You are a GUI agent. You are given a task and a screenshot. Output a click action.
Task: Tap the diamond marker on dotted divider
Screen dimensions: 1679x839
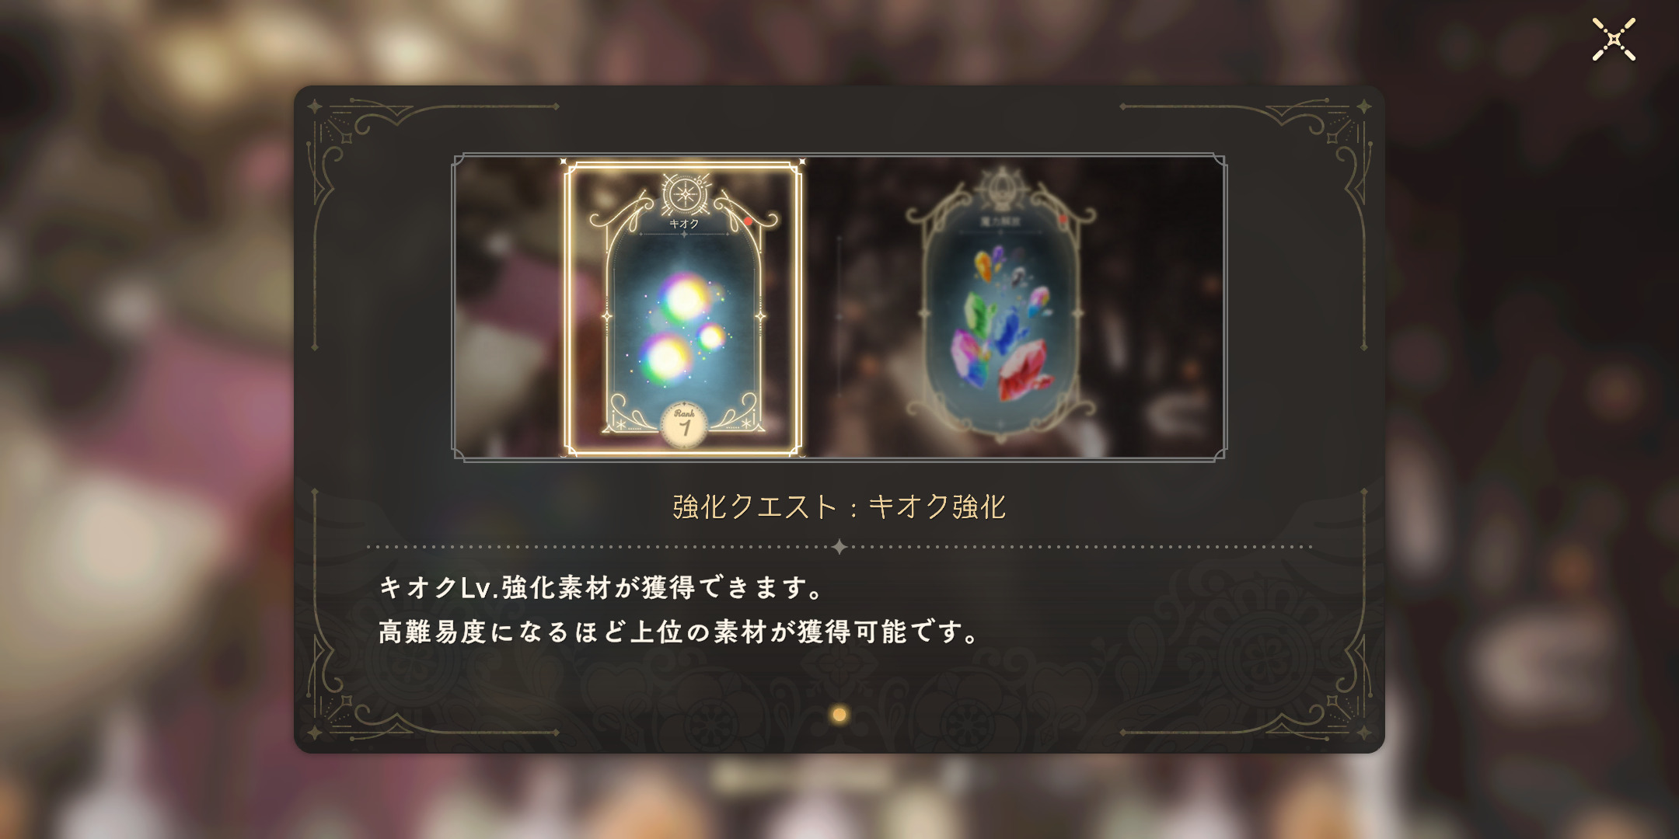click(x=839, y=547)
